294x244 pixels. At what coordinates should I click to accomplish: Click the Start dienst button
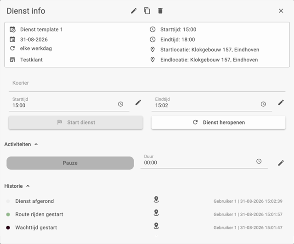[76, 122]
